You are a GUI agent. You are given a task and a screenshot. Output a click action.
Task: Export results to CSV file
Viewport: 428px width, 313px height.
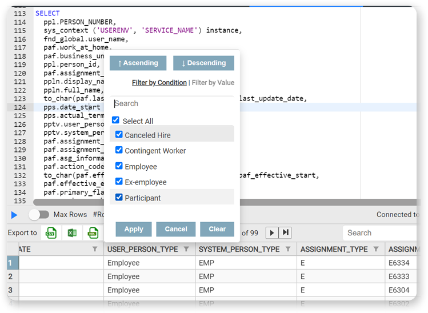(51, 233)
